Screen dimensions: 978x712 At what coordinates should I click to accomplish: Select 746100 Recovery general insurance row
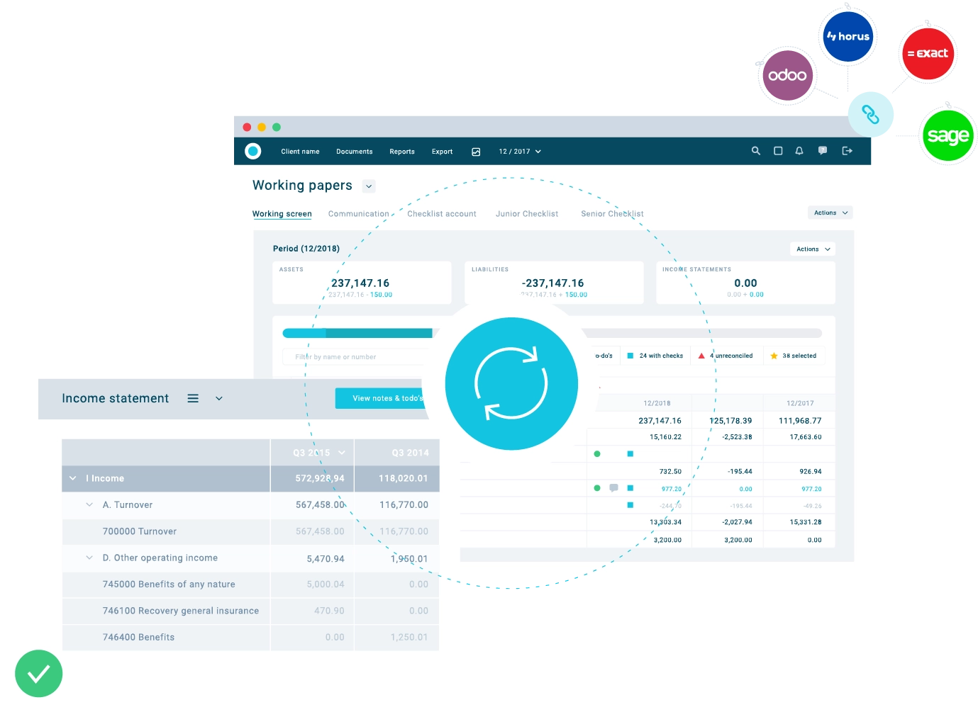[250, 611]
